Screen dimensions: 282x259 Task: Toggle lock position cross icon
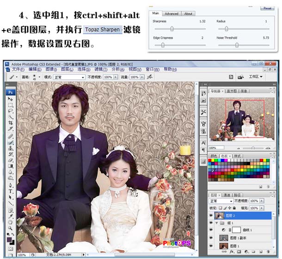pos(229,208)
